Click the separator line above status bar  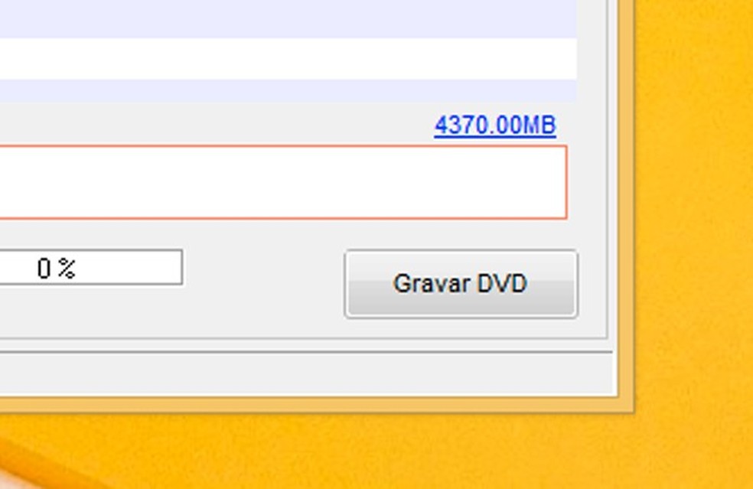(x=306, y=352)
